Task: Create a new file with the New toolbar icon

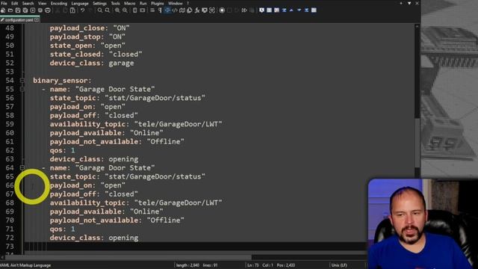Action: 3,10
